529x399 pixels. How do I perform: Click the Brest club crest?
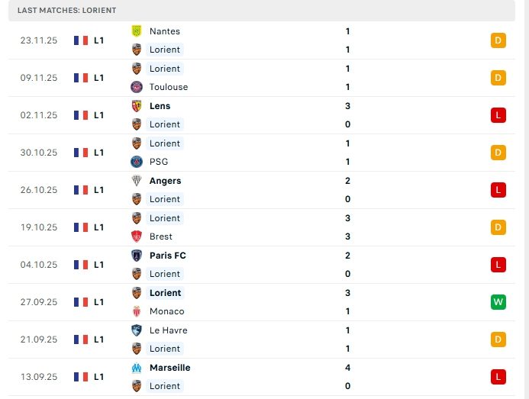[137, 237]
